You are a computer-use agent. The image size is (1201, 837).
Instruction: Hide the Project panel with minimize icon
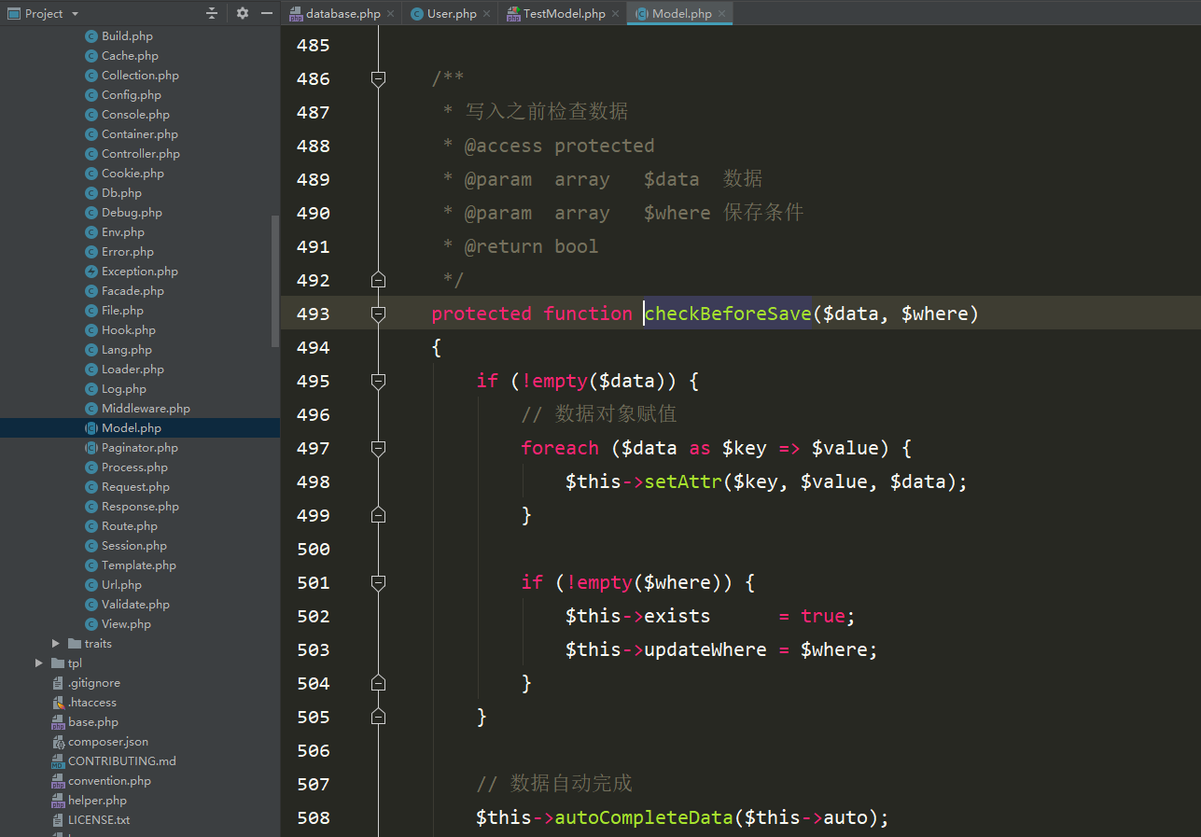tap(267, 13)
